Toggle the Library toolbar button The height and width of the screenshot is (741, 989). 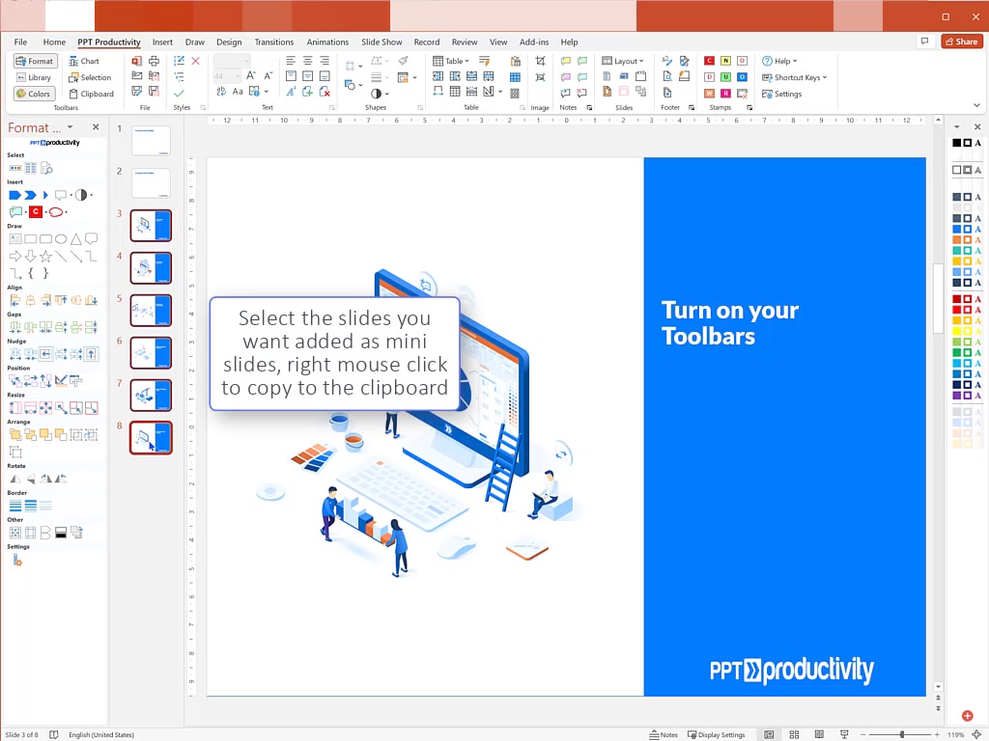(34, 77)
